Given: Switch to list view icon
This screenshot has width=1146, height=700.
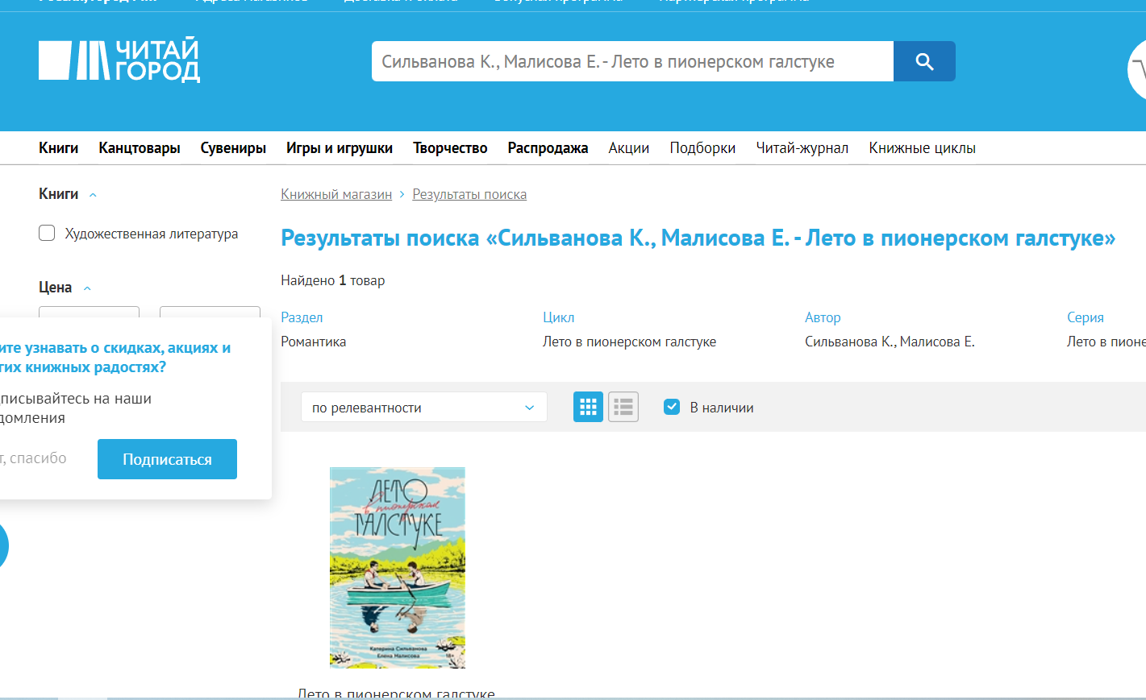Looking at the screenshot, I should (x=623, y=407).
